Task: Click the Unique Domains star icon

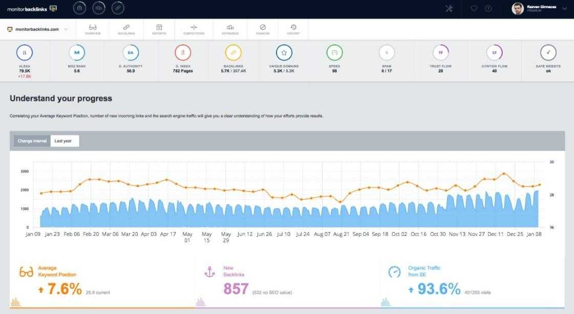Action: pyautogui.click(x=284, y=53)
